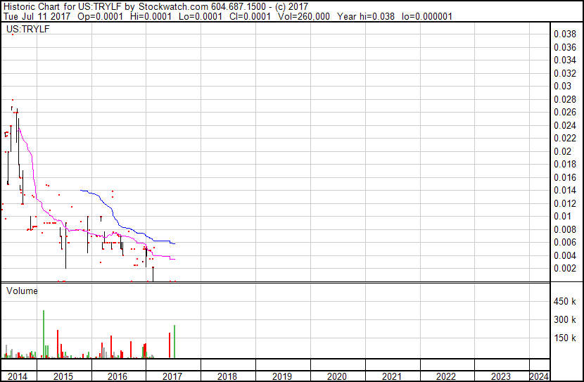The height and width of the screenshot is (382, 584).
Task: Click the 0.01 price axis value
Action: tap(562, 216)
